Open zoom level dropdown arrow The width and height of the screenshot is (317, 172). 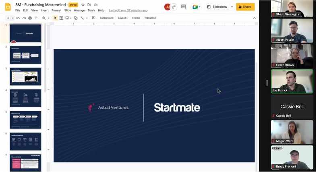pos(49,18)
